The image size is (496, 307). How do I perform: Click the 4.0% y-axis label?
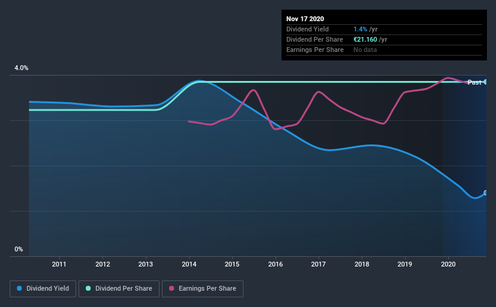click(x=21, y=68)
